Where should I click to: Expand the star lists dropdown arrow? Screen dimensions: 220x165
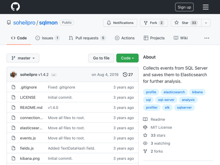(x=206, y=23)
